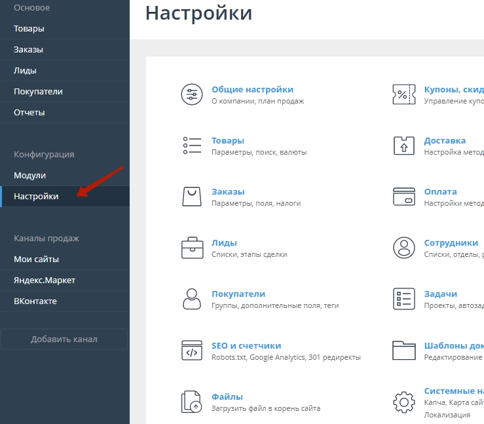Open the checklist icon for Задачи
The height and width of the screenshot is (424, 484).
click(404, 299)
